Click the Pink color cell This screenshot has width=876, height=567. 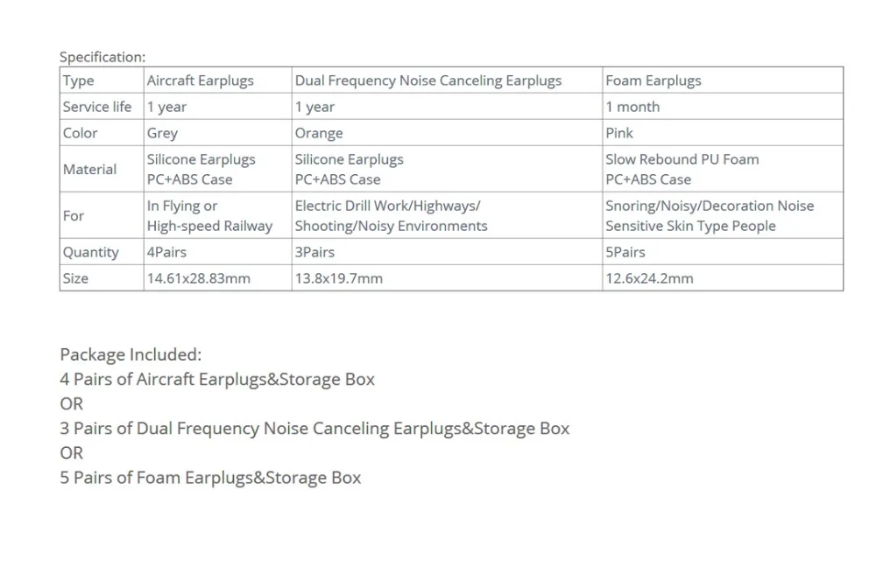pos(723,133)
